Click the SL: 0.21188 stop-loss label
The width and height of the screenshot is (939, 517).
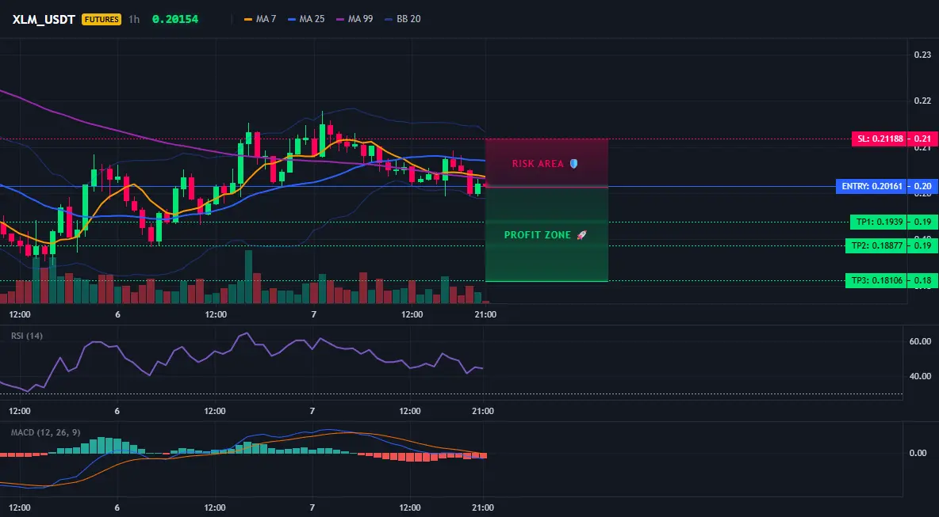pyautogui.click(x=879, y=139)
